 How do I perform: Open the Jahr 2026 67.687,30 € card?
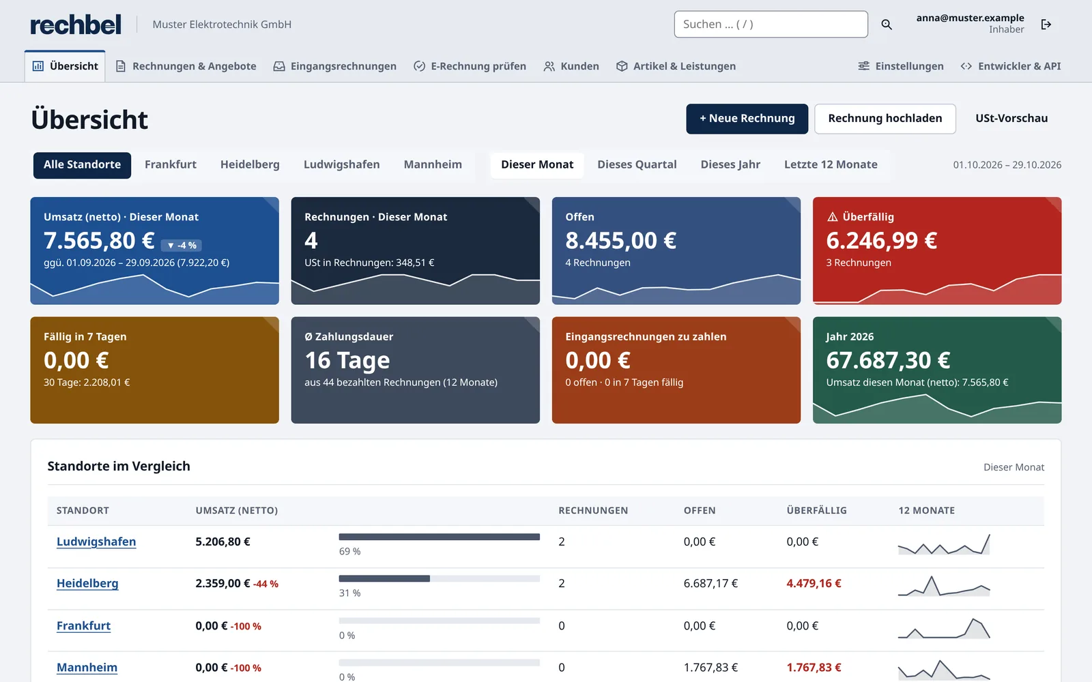point(937,370)
